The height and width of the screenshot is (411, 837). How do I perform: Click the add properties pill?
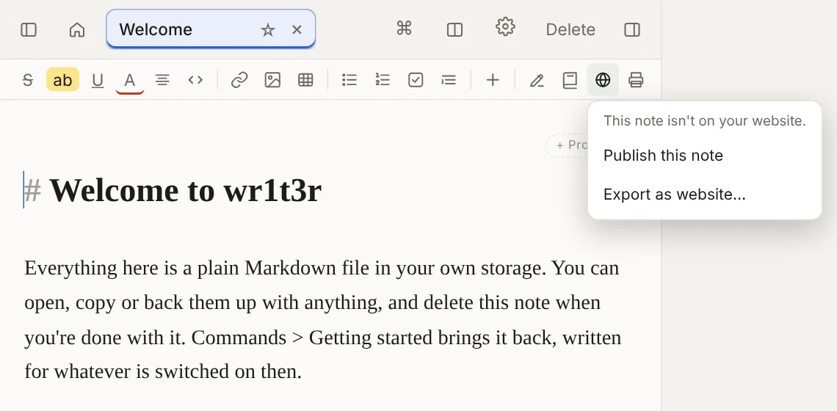click(568, 145)
